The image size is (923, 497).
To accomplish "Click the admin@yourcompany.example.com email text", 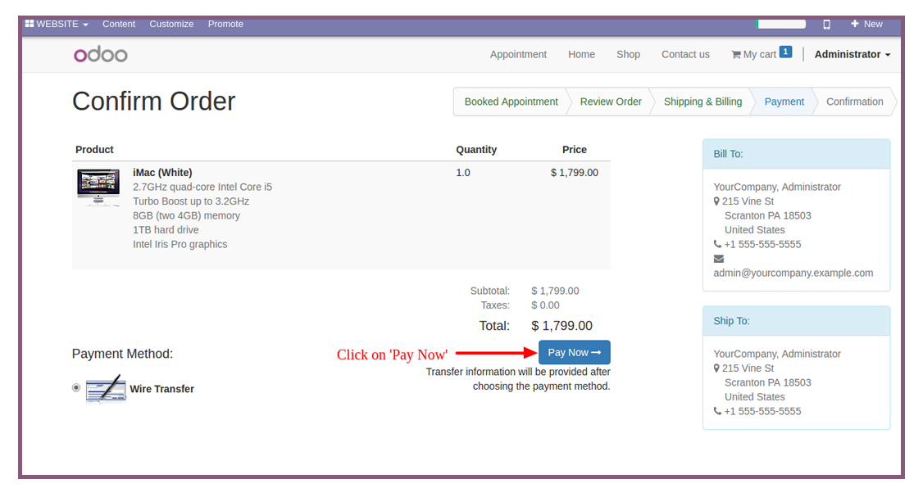I will click(x=793, y=273).
